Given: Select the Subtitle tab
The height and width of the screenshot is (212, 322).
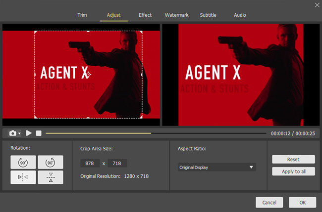Looking at the screenshot, I should (x=208, y=15).
